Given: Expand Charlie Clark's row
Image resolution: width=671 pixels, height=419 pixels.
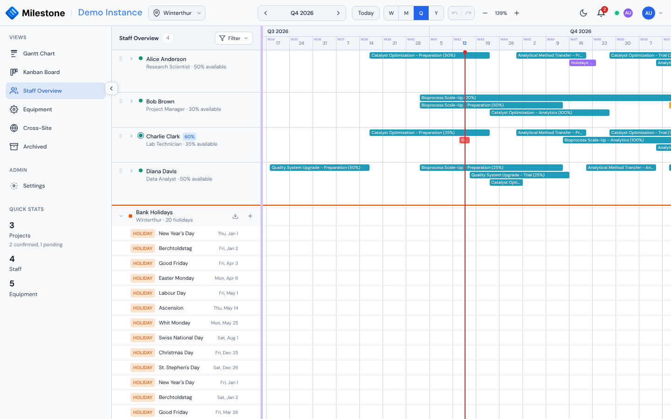Looking at the screenshot, I should point(131,136).
